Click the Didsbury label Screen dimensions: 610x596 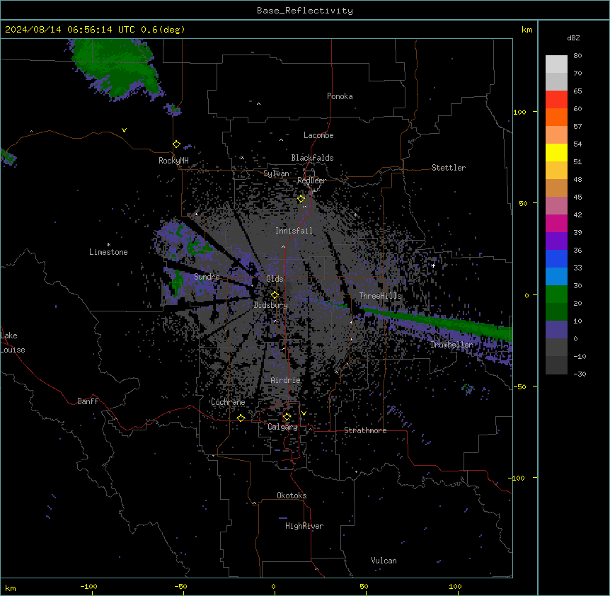click(271, 305)
